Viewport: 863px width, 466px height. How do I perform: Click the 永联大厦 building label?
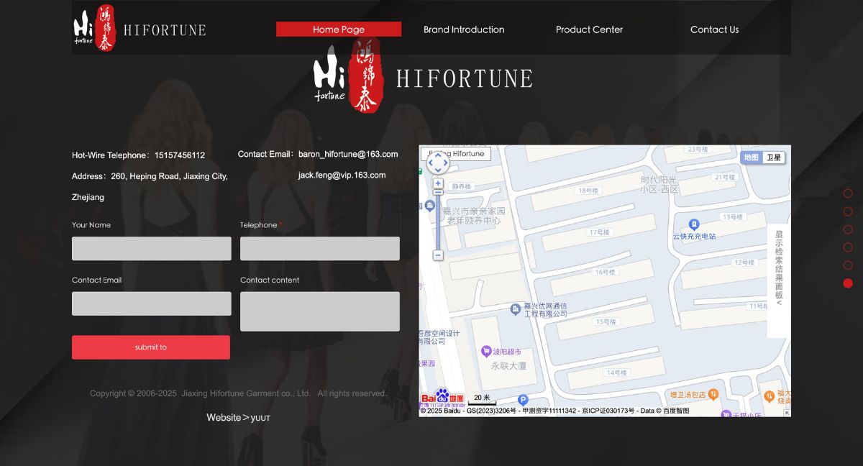[x=509, y=365]
